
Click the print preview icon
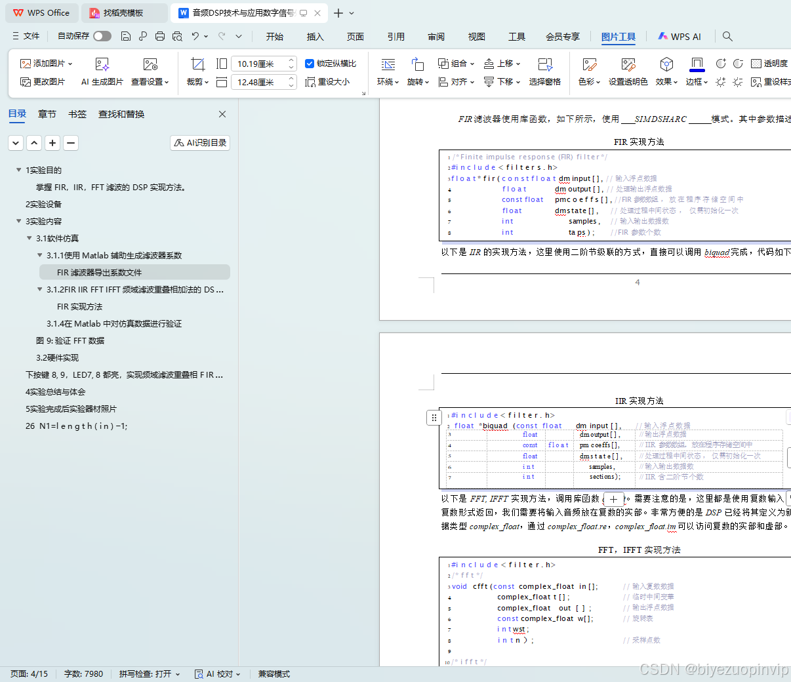177,36
